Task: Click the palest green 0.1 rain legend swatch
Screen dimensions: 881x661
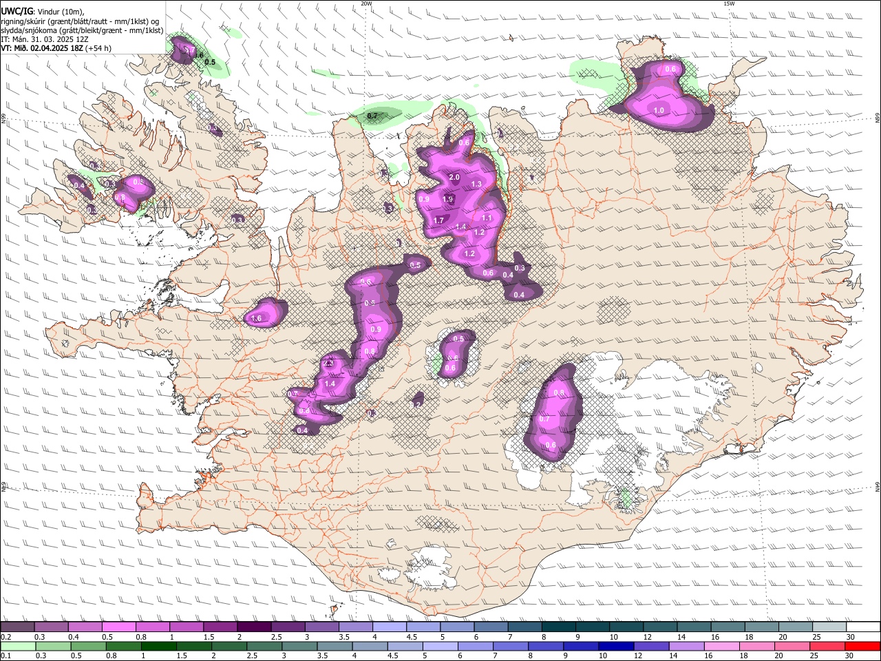Action: click(17, 646)
